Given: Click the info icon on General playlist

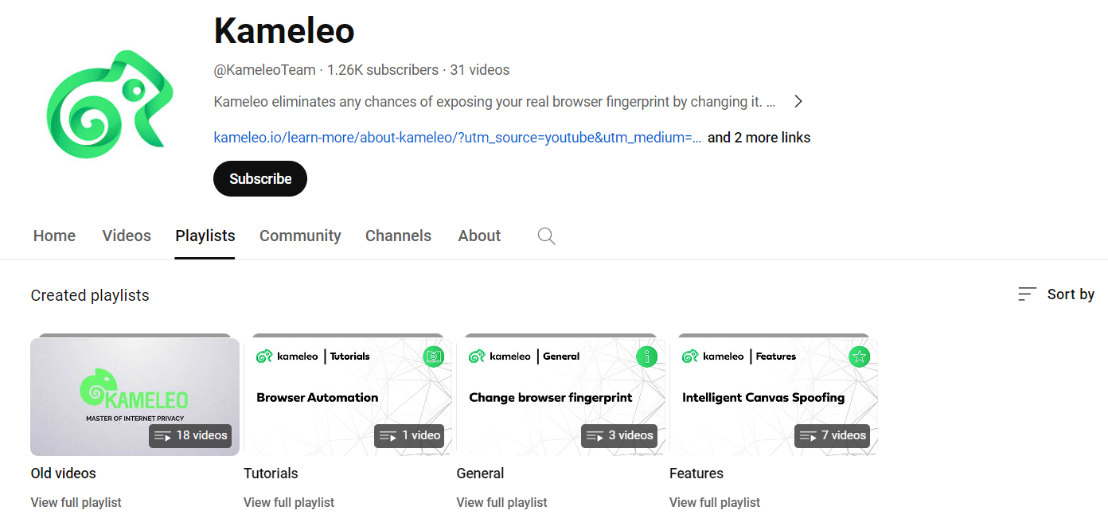Looking at the screenshot, I should click(646, 357).
